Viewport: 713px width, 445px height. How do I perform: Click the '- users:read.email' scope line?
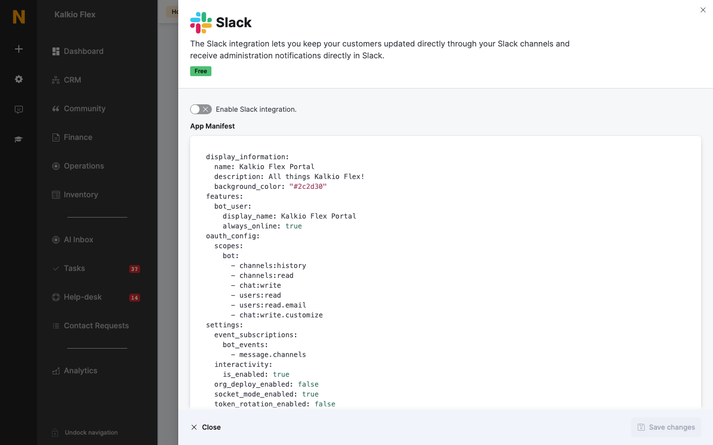point(268,305)
